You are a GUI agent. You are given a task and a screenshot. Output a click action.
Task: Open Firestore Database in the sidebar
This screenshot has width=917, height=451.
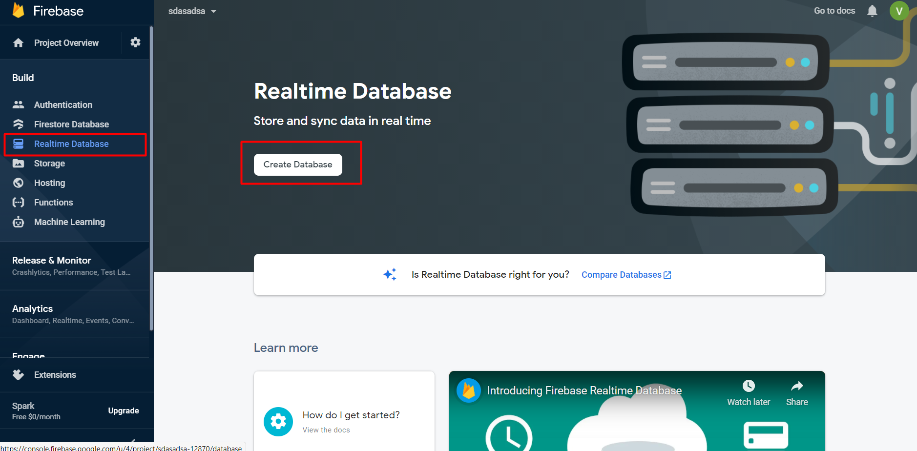(71, 124)
